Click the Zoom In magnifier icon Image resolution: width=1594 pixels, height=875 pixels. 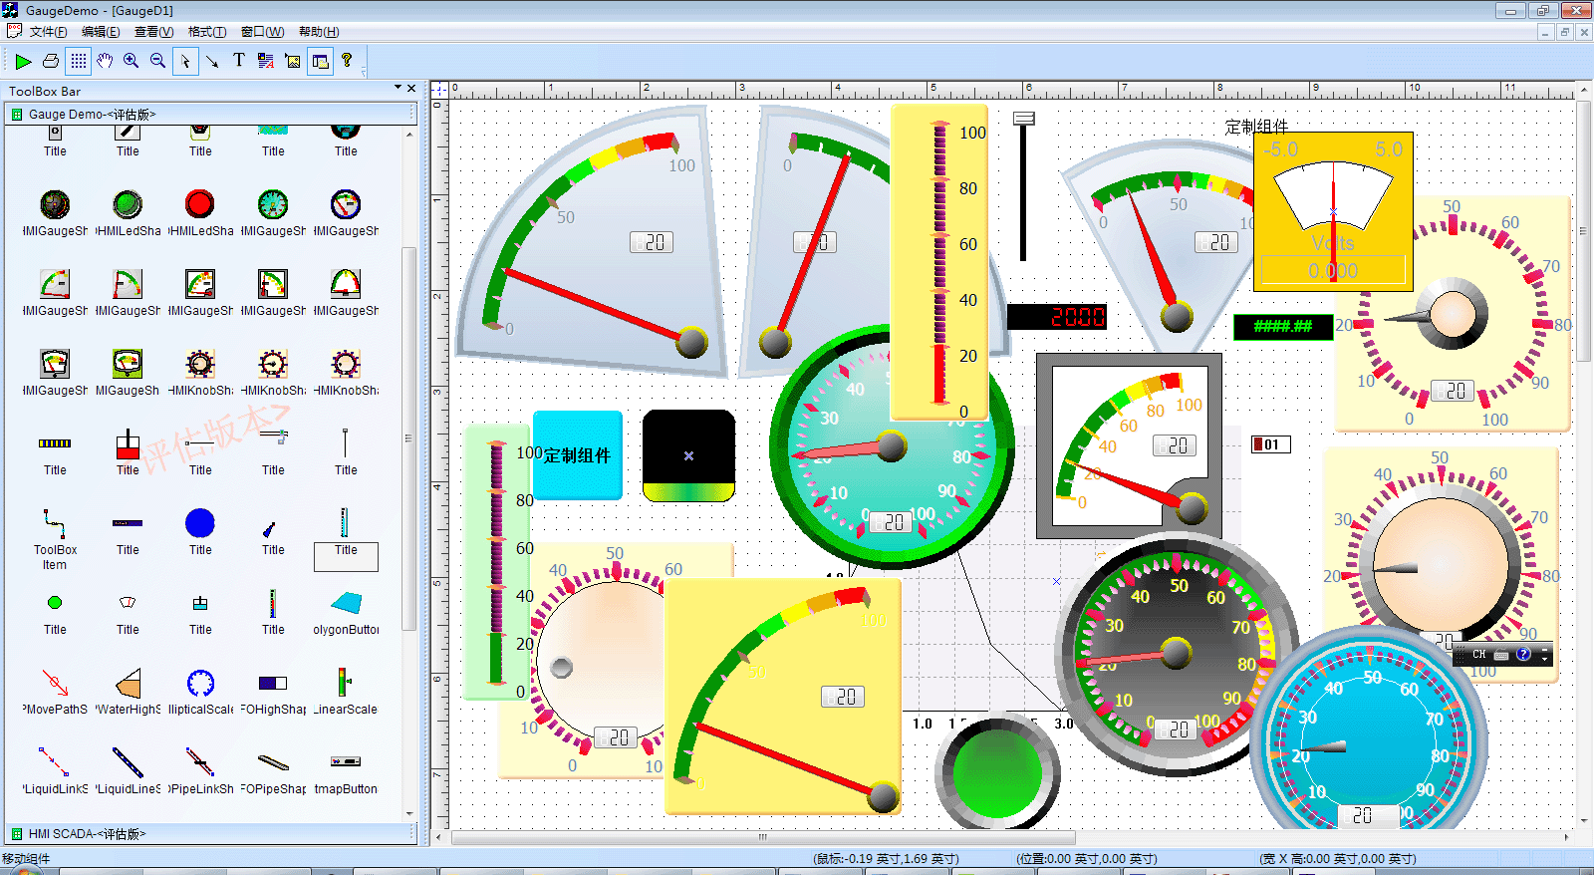coord(131,62)
